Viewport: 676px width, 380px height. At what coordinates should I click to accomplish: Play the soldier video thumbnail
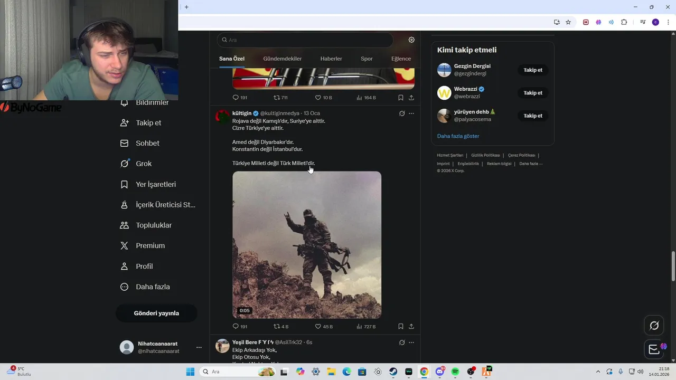tap(307, 245)
